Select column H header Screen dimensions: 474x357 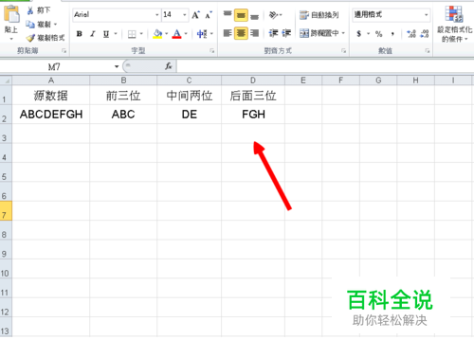click(x=415, y=80)
